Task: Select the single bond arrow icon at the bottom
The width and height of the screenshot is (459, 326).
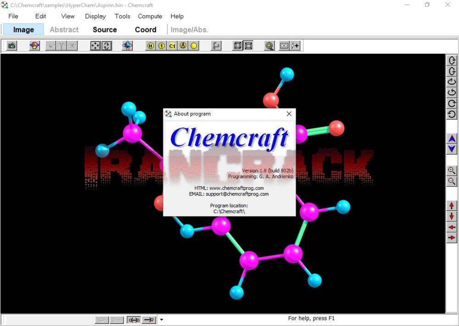Action: point(149,320)
